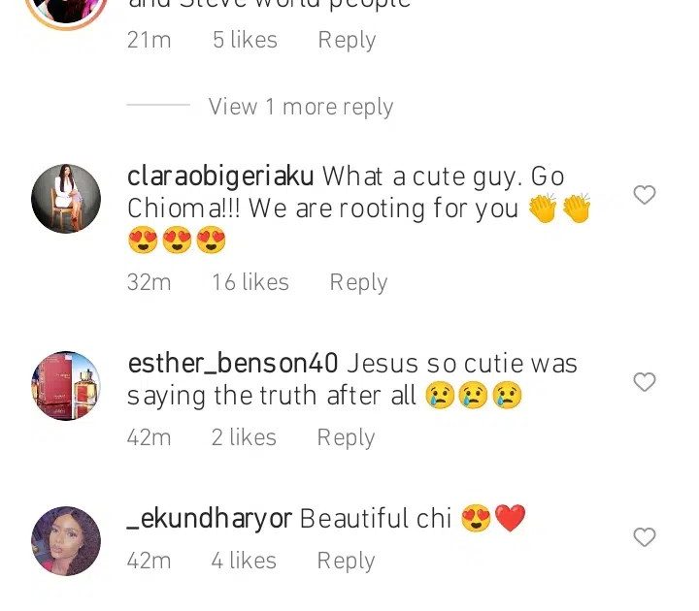
Task: Show who gave 4 likes
Action: click(244, 561)
